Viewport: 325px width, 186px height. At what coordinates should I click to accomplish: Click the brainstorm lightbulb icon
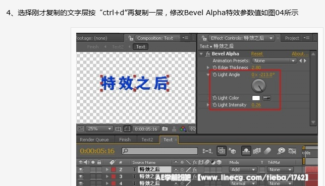[281, 151]
